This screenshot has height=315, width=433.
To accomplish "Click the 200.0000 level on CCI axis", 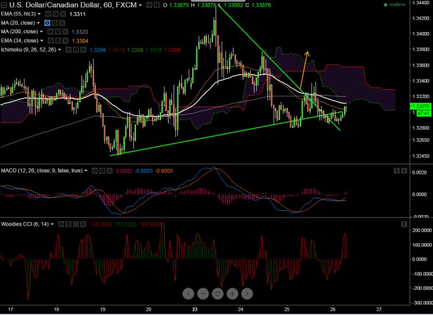I will point(422,231).
